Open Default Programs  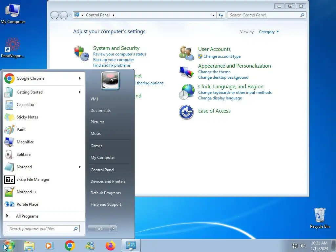tap(106, 193)
